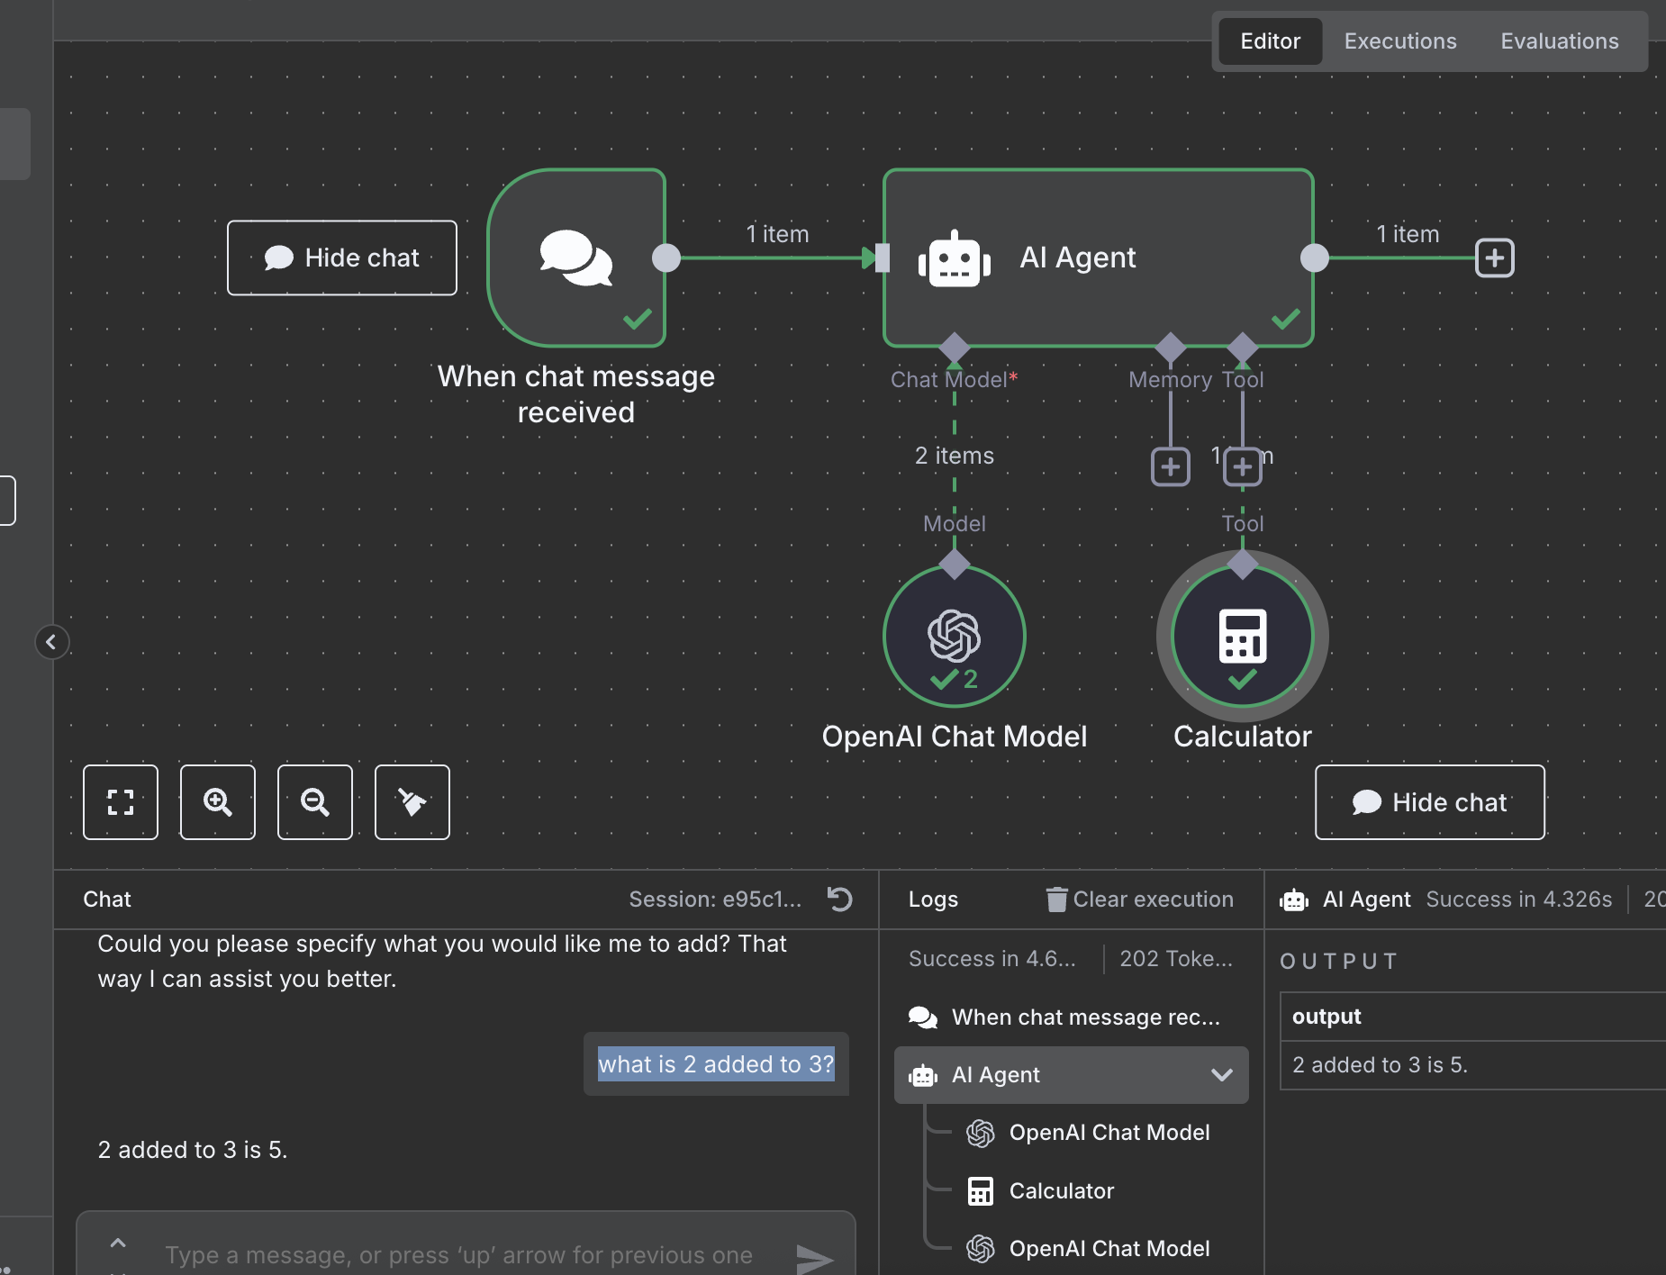The image size is (1666, 1275).
Task: Switch to the Executions tab
Action: (x=1399, y=41)
